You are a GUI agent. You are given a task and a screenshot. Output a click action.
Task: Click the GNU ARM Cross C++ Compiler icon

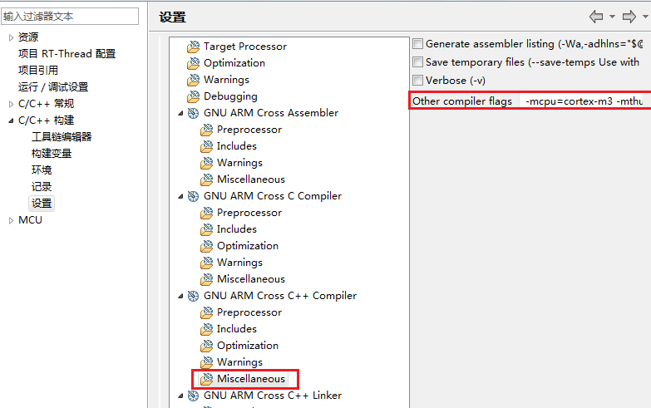[194, 296]
